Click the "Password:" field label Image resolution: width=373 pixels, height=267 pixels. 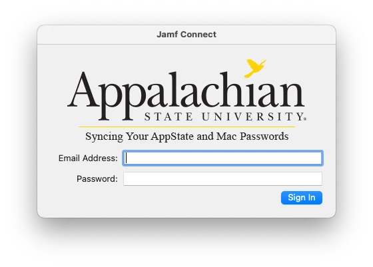(97, 179)
